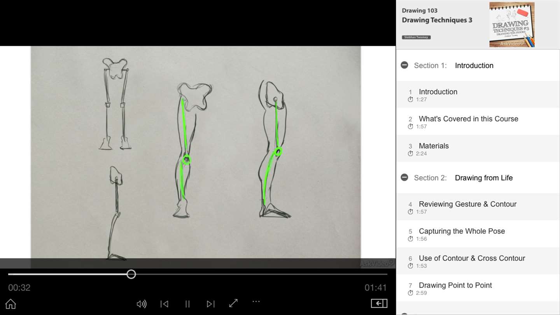The width and height of the screenshot is (560, 315).
Task: Expand the video to fullscreen
Action: (x=233, y=303)
